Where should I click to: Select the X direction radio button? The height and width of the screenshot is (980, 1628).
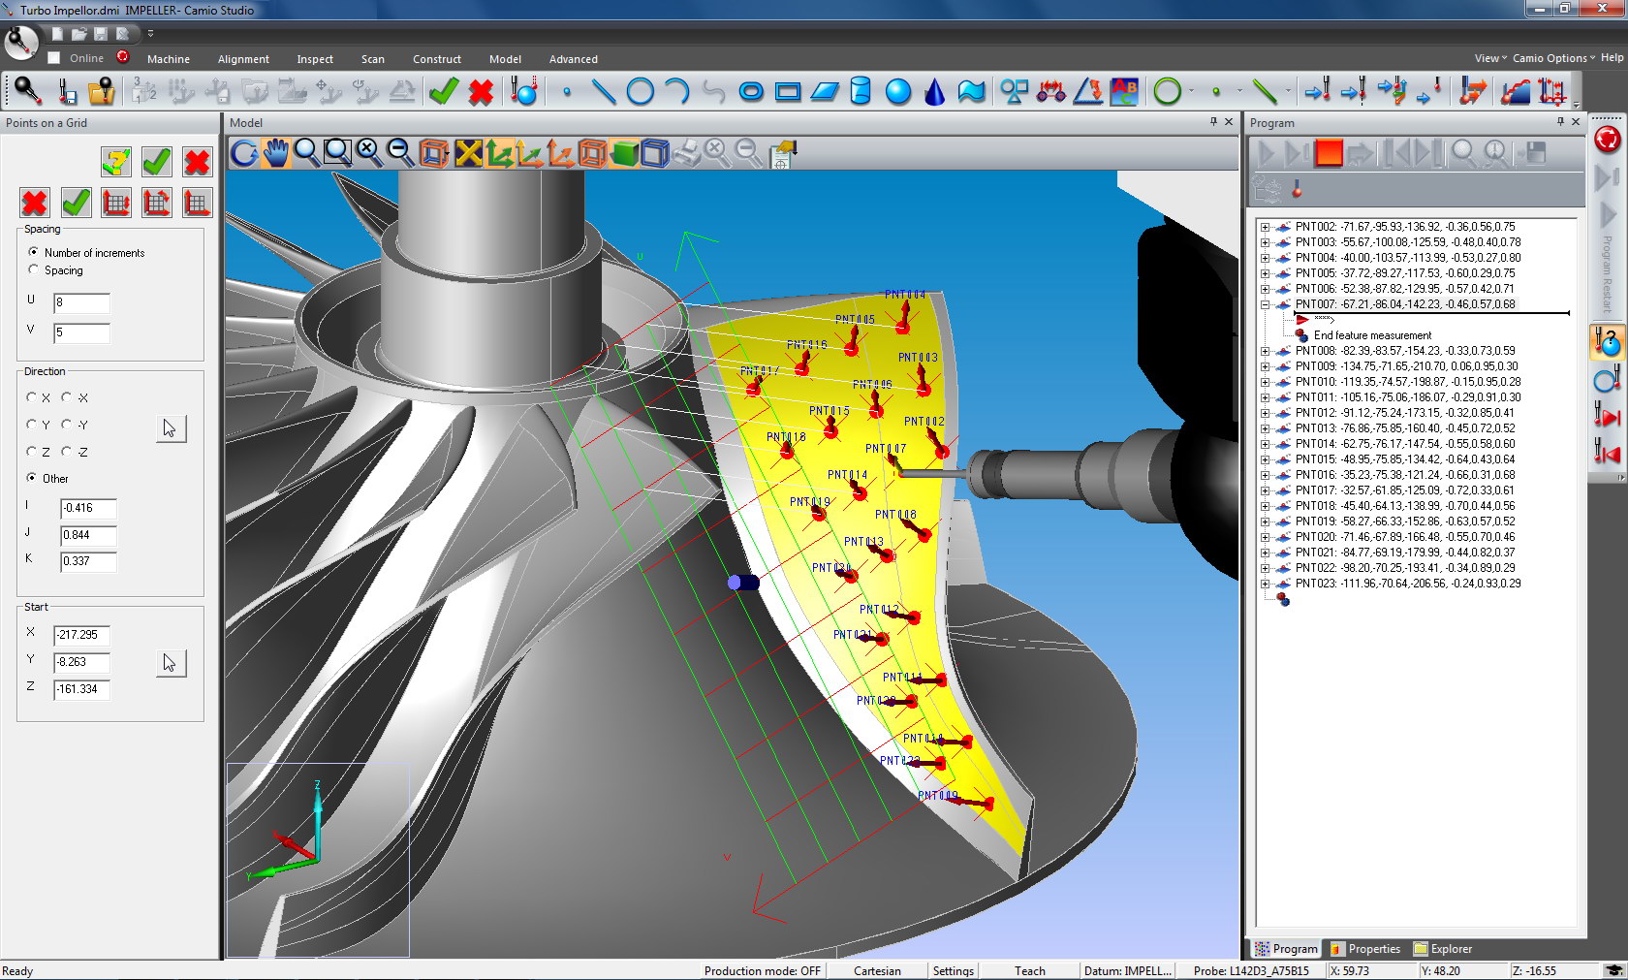click(x=32, y=397)
